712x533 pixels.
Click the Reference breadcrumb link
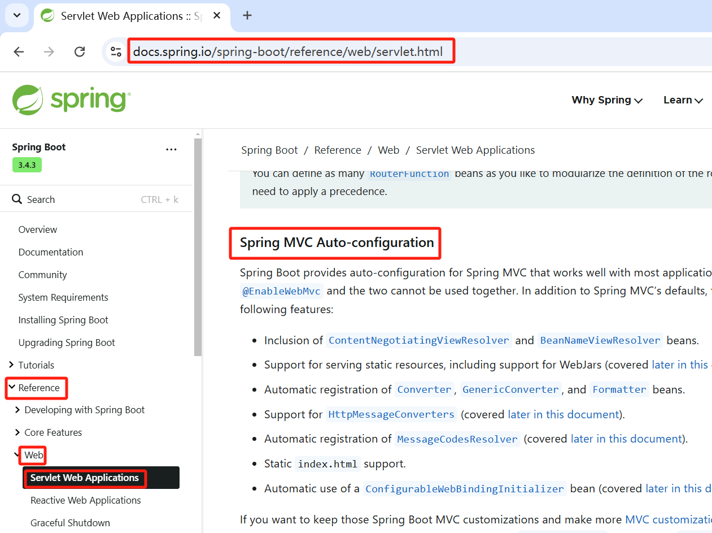338,150
